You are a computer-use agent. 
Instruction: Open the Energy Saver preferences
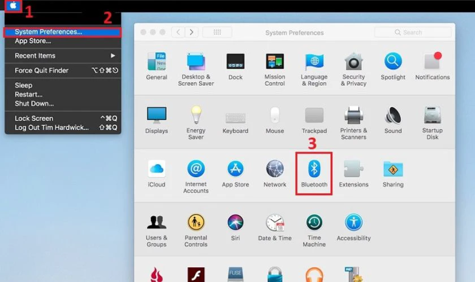(x=196, y=123)
